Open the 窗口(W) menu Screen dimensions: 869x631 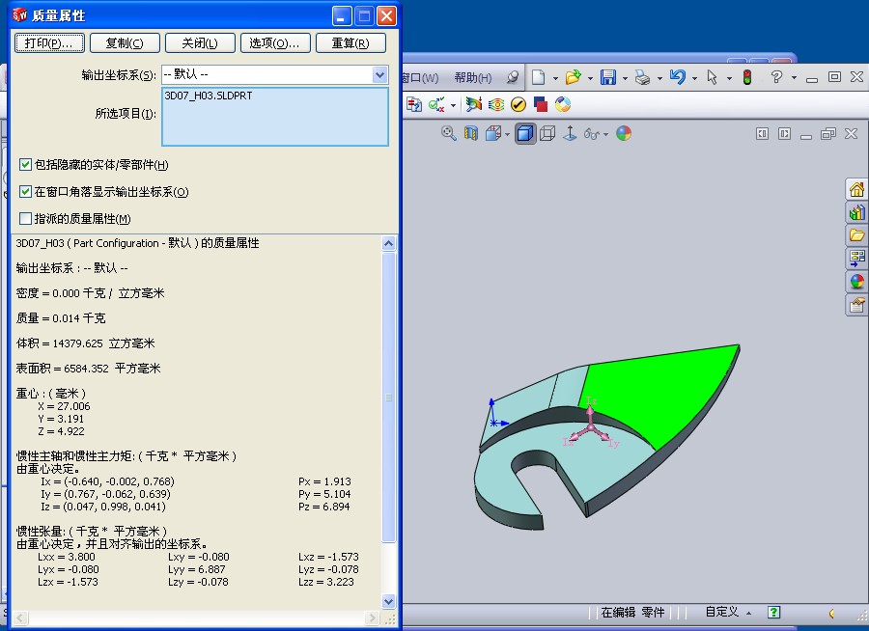click(419, 78)
